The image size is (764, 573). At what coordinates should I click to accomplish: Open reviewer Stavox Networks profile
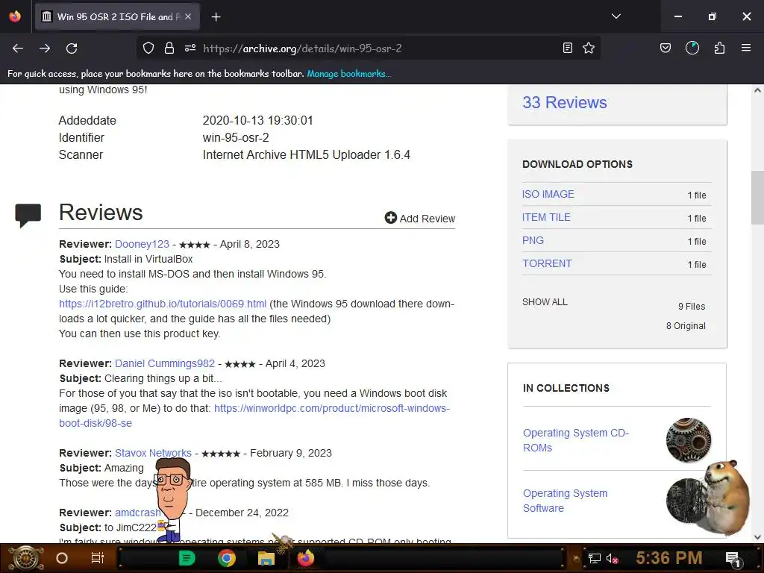[153, 453]
